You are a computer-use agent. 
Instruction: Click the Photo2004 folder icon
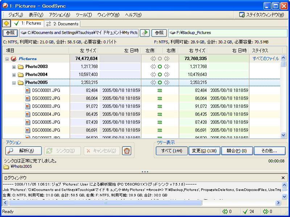click(x=21, y=75)
